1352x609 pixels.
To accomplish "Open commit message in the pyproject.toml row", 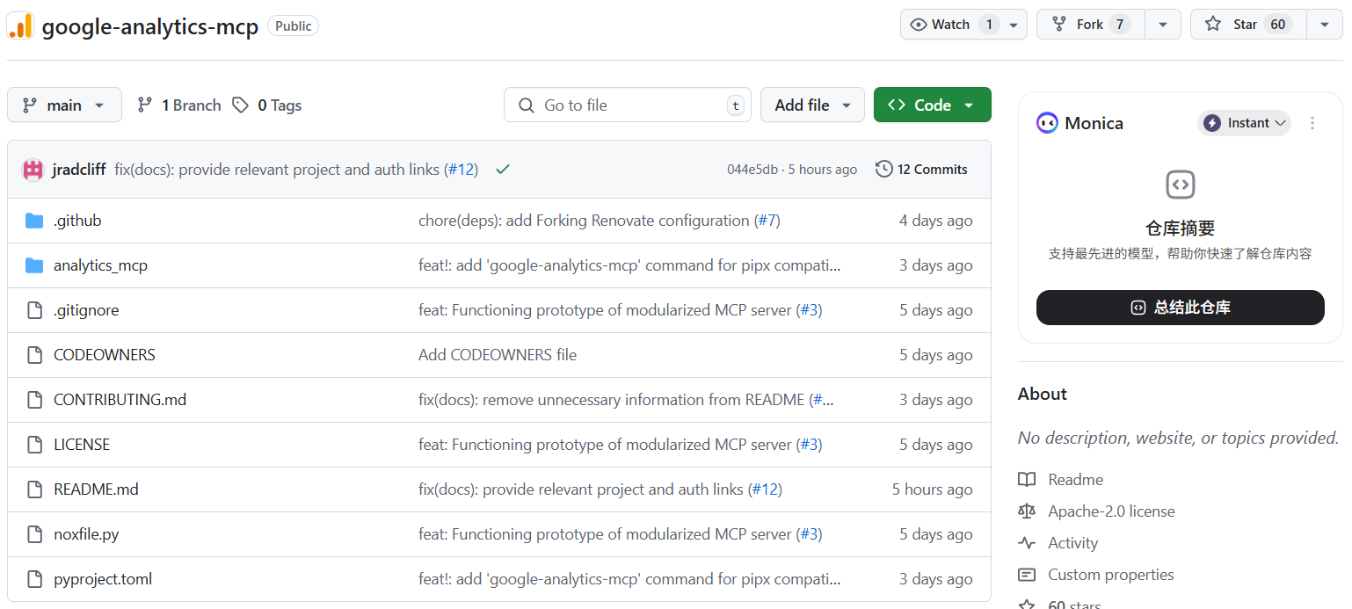I will click(629, 579).
